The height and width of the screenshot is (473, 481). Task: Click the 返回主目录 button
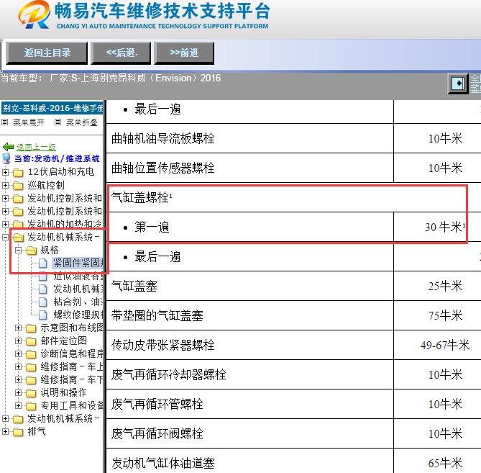pyautogui.click(x=47, y=53)
